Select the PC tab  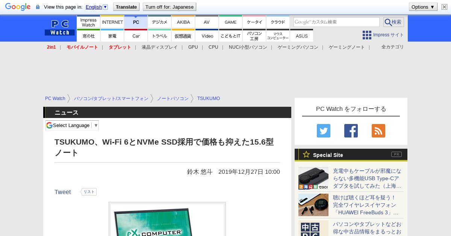(136, 22)
